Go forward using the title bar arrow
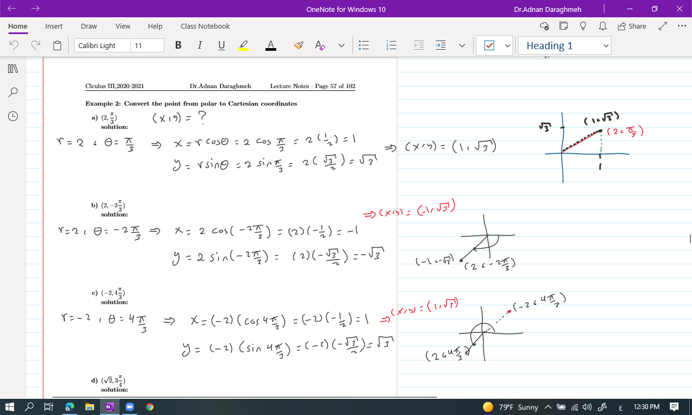692x415 pixels. point(36,9)
